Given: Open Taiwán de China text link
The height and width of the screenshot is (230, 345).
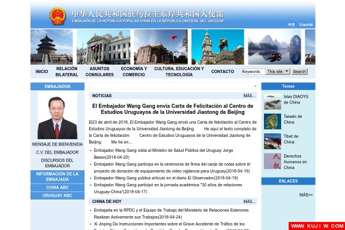Looking at the screenshot, I should click(x=293, y=119).
